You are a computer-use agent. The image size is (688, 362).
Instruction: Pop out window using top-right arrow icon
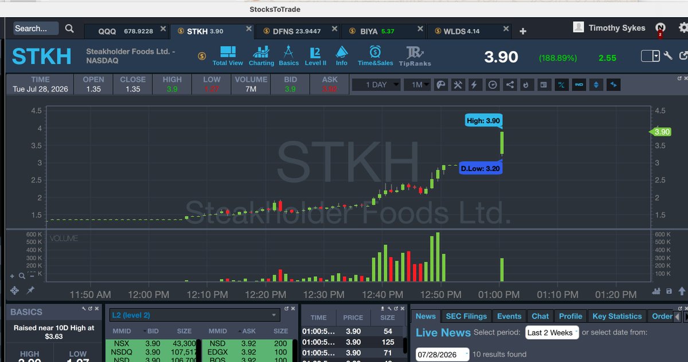683,55
